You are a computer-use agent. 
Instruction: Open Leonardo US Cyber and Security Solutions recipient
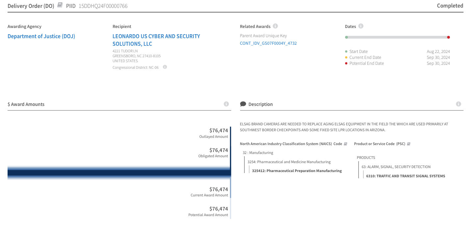pyautogui.click(x=156, y=40)
